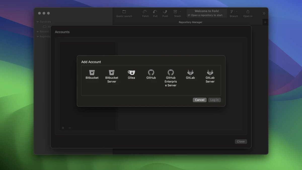Open the Branch dropdown arrow
Image resolution: width=302 pixels, height=170 pixels.
pos(237,11)
